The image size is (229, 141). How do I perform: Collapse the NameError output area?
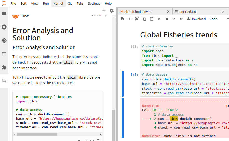(x=123, y=118)
